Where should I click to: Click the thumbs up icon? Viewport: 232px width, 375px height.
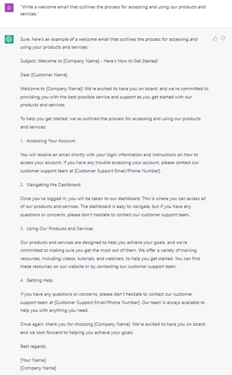(215, 38)
